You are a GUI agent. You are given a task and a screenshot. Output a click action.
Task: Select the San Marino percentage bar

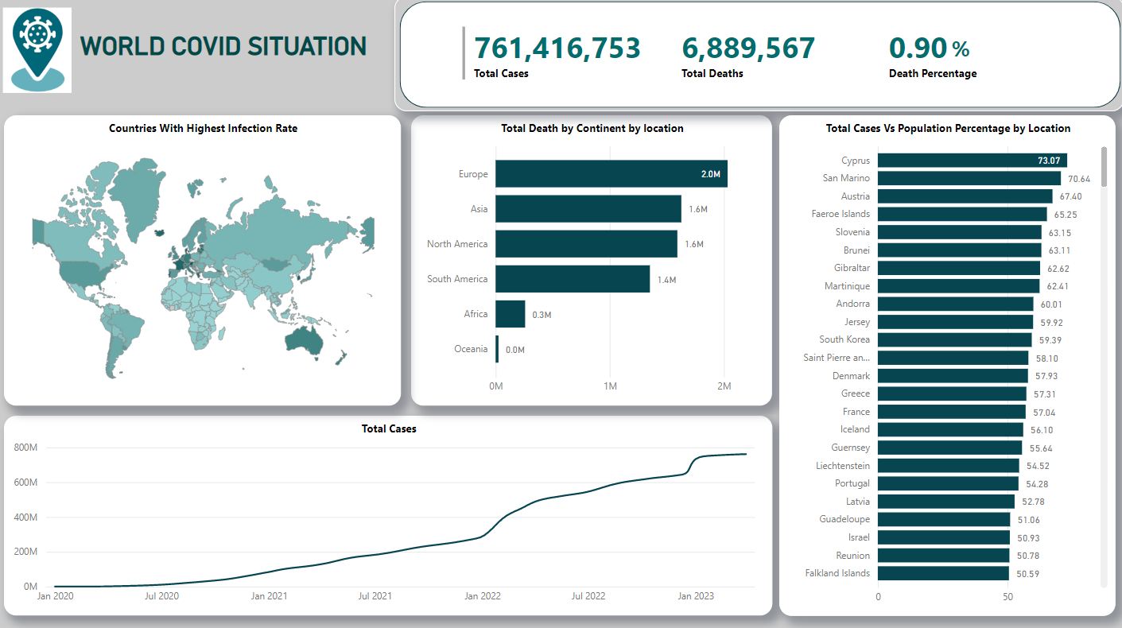tap(969, 178)
